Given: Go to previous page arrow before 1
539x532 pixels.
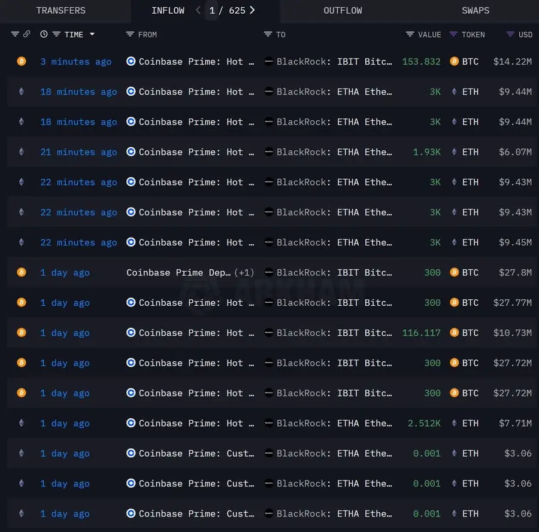Looking at the screenshot, I should click(x=198, y=10).
